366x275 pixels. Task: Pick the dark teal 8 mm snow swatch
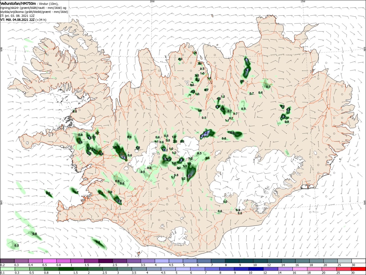[232, 261]
